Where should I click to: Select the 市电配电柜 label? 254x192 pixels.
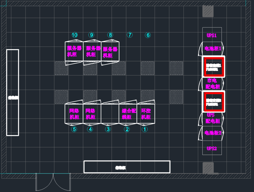213,84
